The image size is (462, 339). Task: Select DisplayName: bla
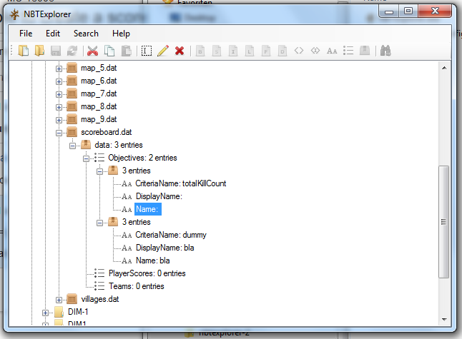[164, 248]
